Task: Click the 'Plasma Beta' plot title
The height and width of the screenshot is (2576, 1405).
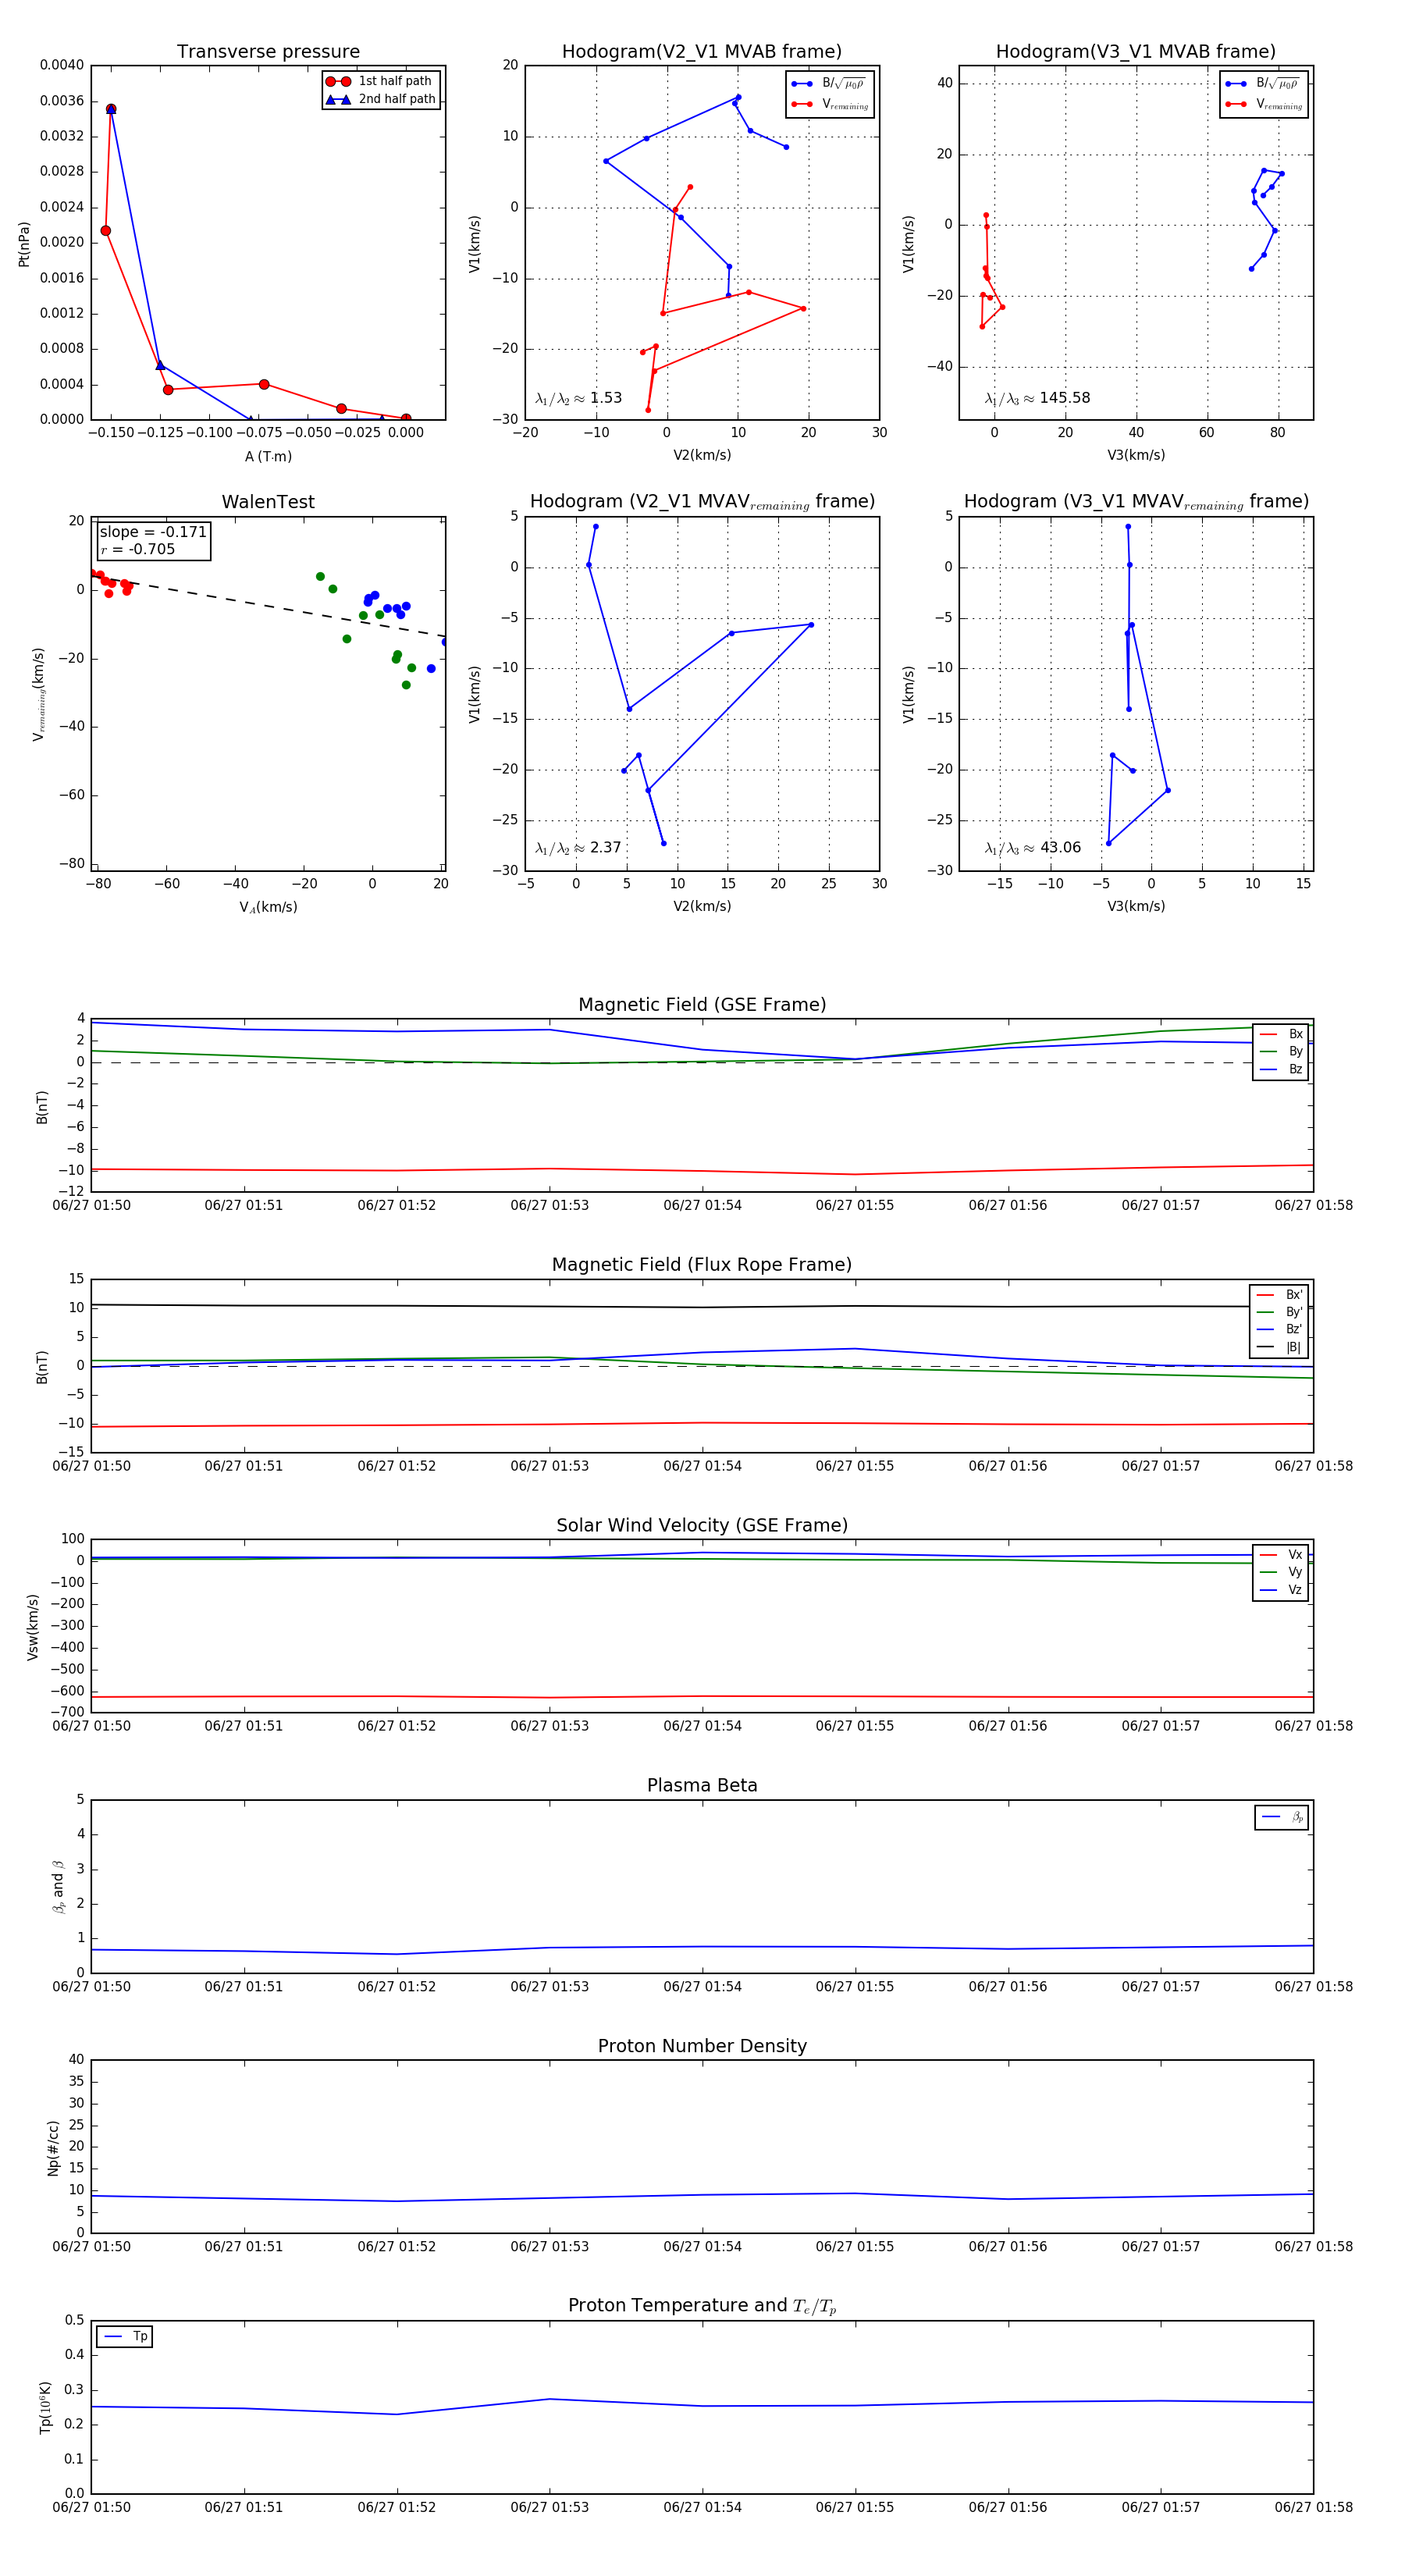Action: coord(702,1785)
